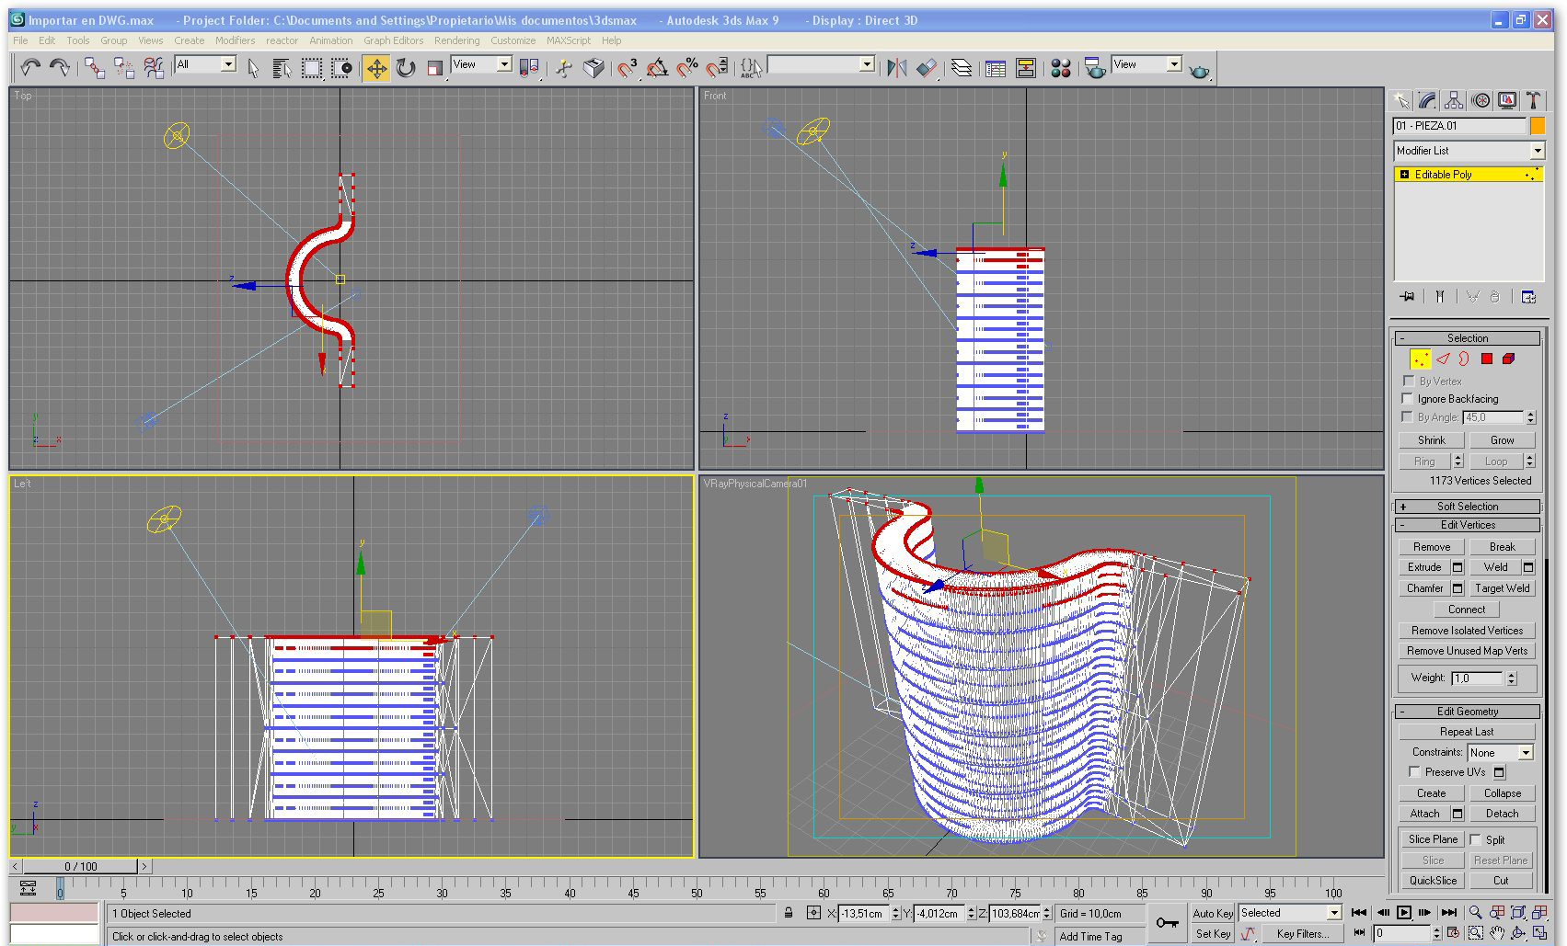Viewport: 1567px width, 946px height.
Task: Open the Constraints dropdown set to None
Action: pyautogui.click(x=1500, y=752)
